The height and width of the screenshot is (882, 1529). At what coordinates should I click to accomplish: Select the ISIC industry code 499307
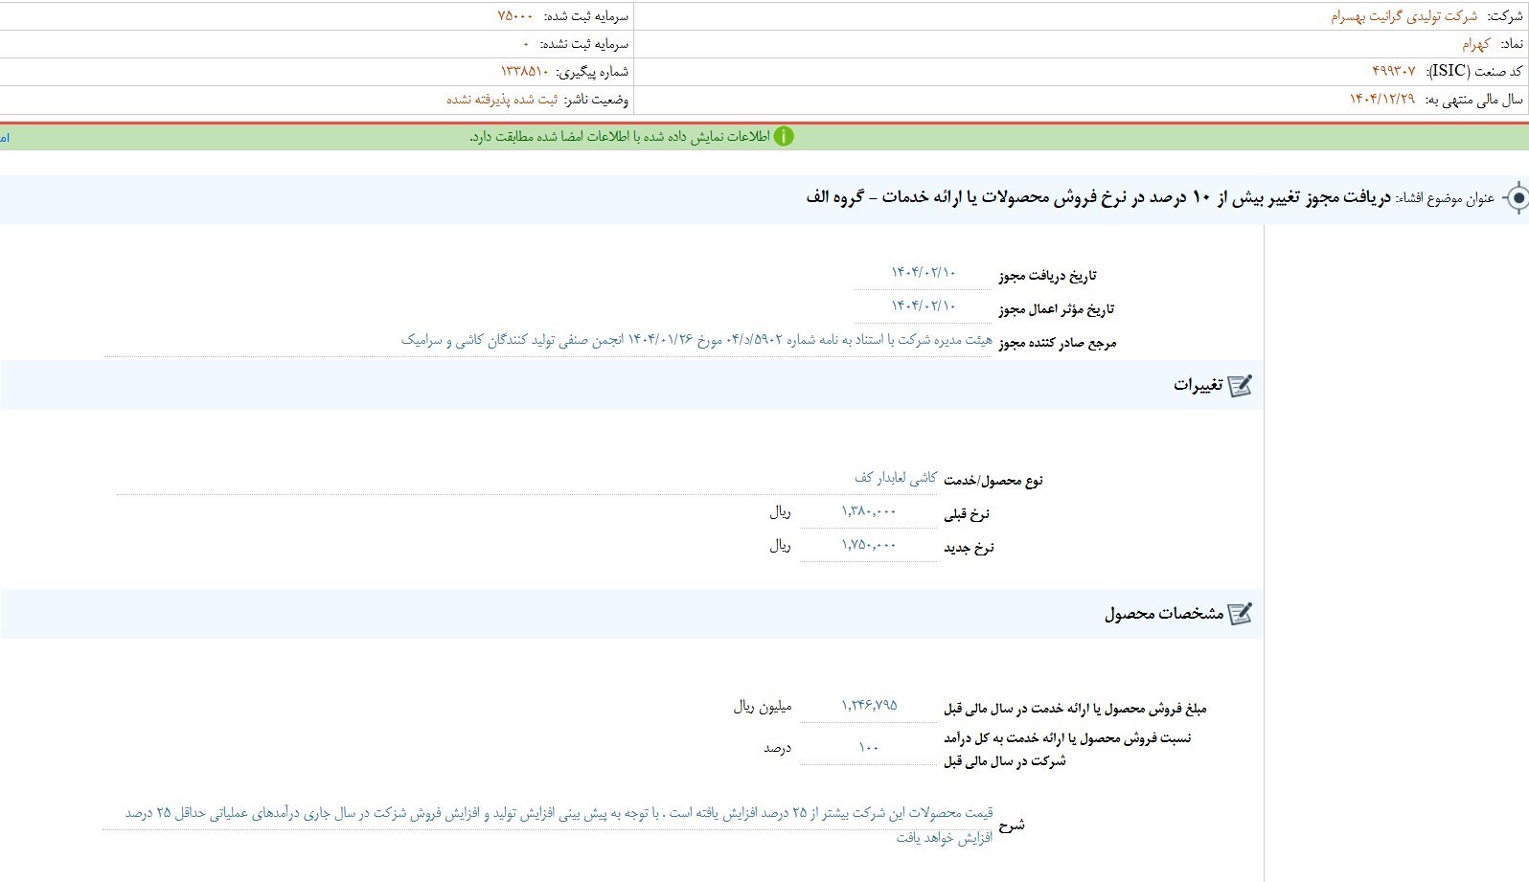tap(1393, 72)
